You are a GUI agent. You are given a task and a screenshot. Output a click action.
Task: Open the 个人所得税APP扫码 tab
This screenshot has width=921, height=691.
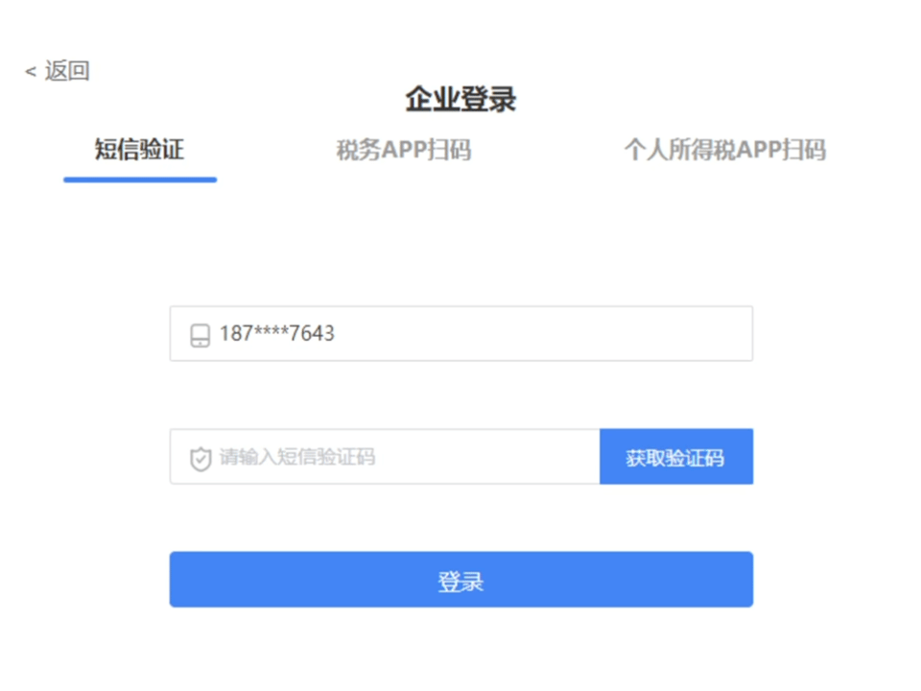(x=725, y=150)
